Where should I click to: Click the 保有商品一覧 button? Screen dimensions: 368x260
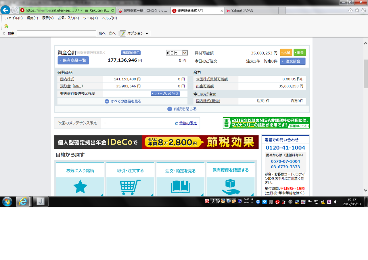(x=73, y=60)
